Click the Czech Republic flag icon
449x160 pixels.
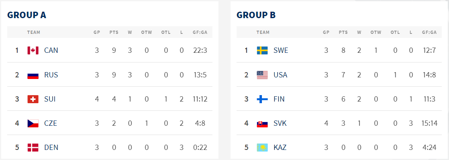click(33, 123)
